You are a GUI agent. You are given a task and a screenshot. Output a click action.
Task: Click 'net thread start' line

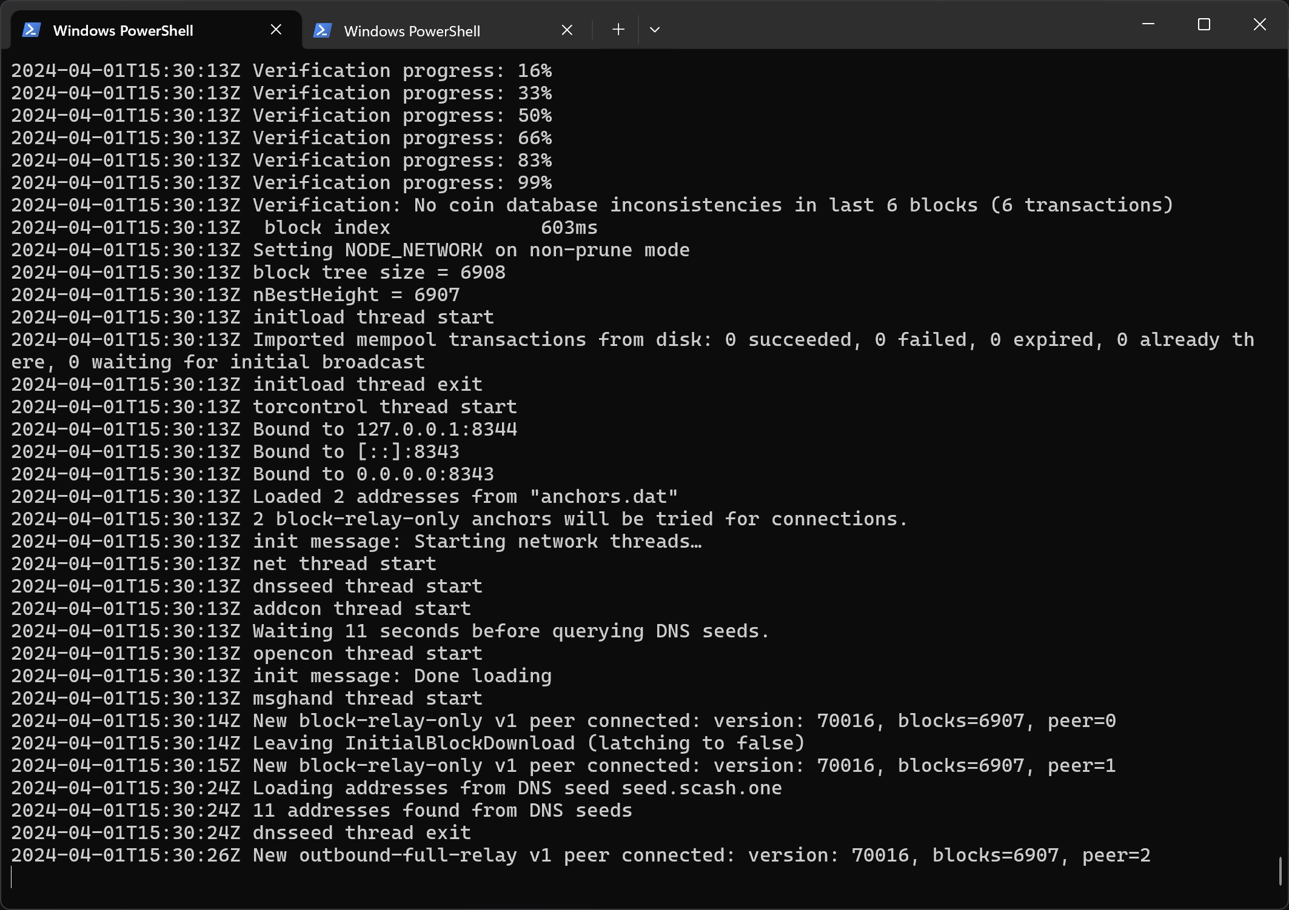tap(224, 564)
